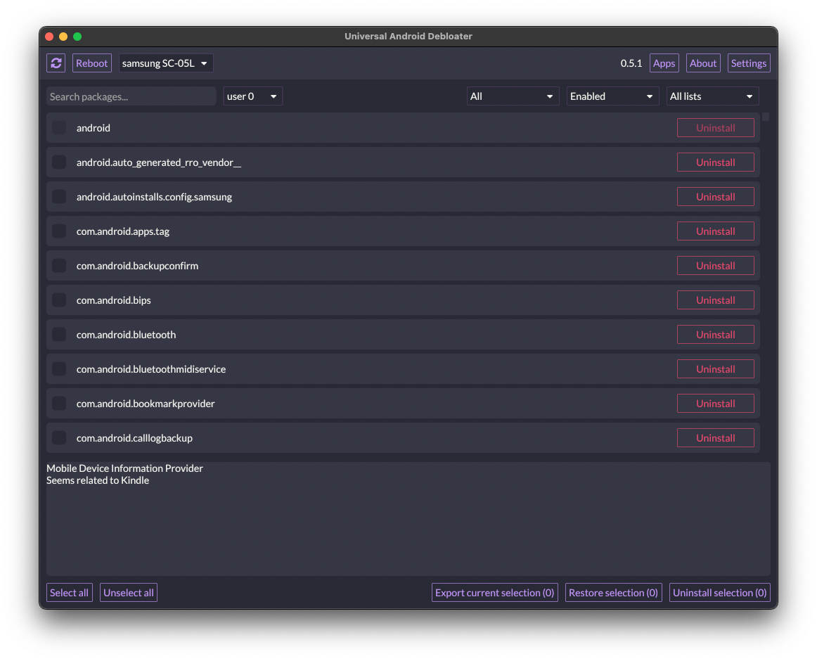Check the com.android.bips checkbox
817x661 pixels.
(59, 300)
